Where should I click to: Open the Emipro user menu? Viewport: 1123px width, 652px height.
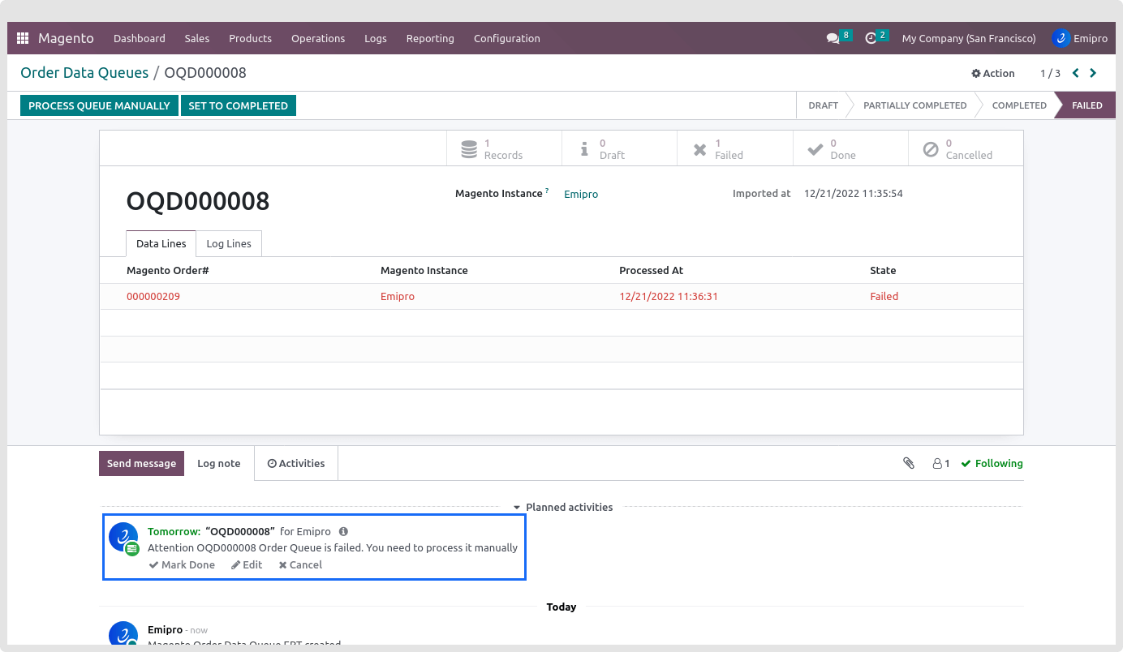(1079, 38)
